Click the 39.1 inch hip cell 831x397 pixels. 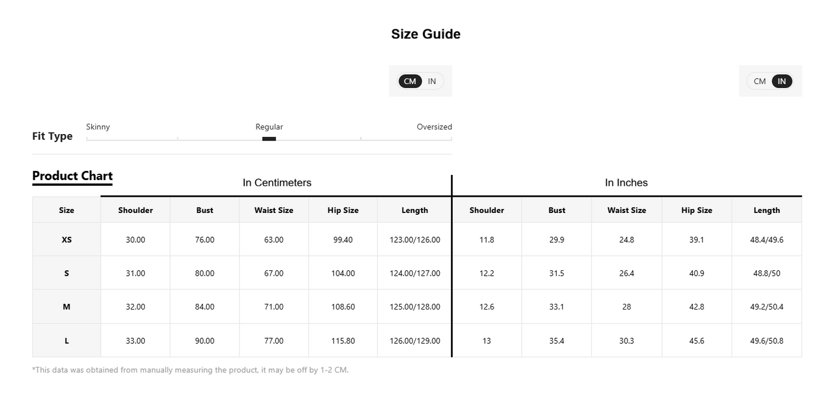(x=697, y=239)
